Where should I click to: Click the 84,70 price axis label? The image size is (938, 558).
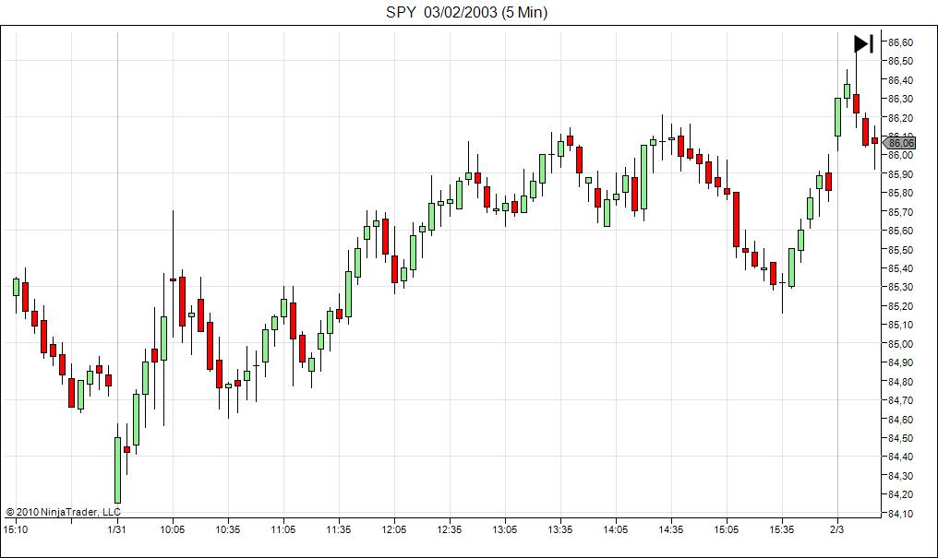pos(900,400)
